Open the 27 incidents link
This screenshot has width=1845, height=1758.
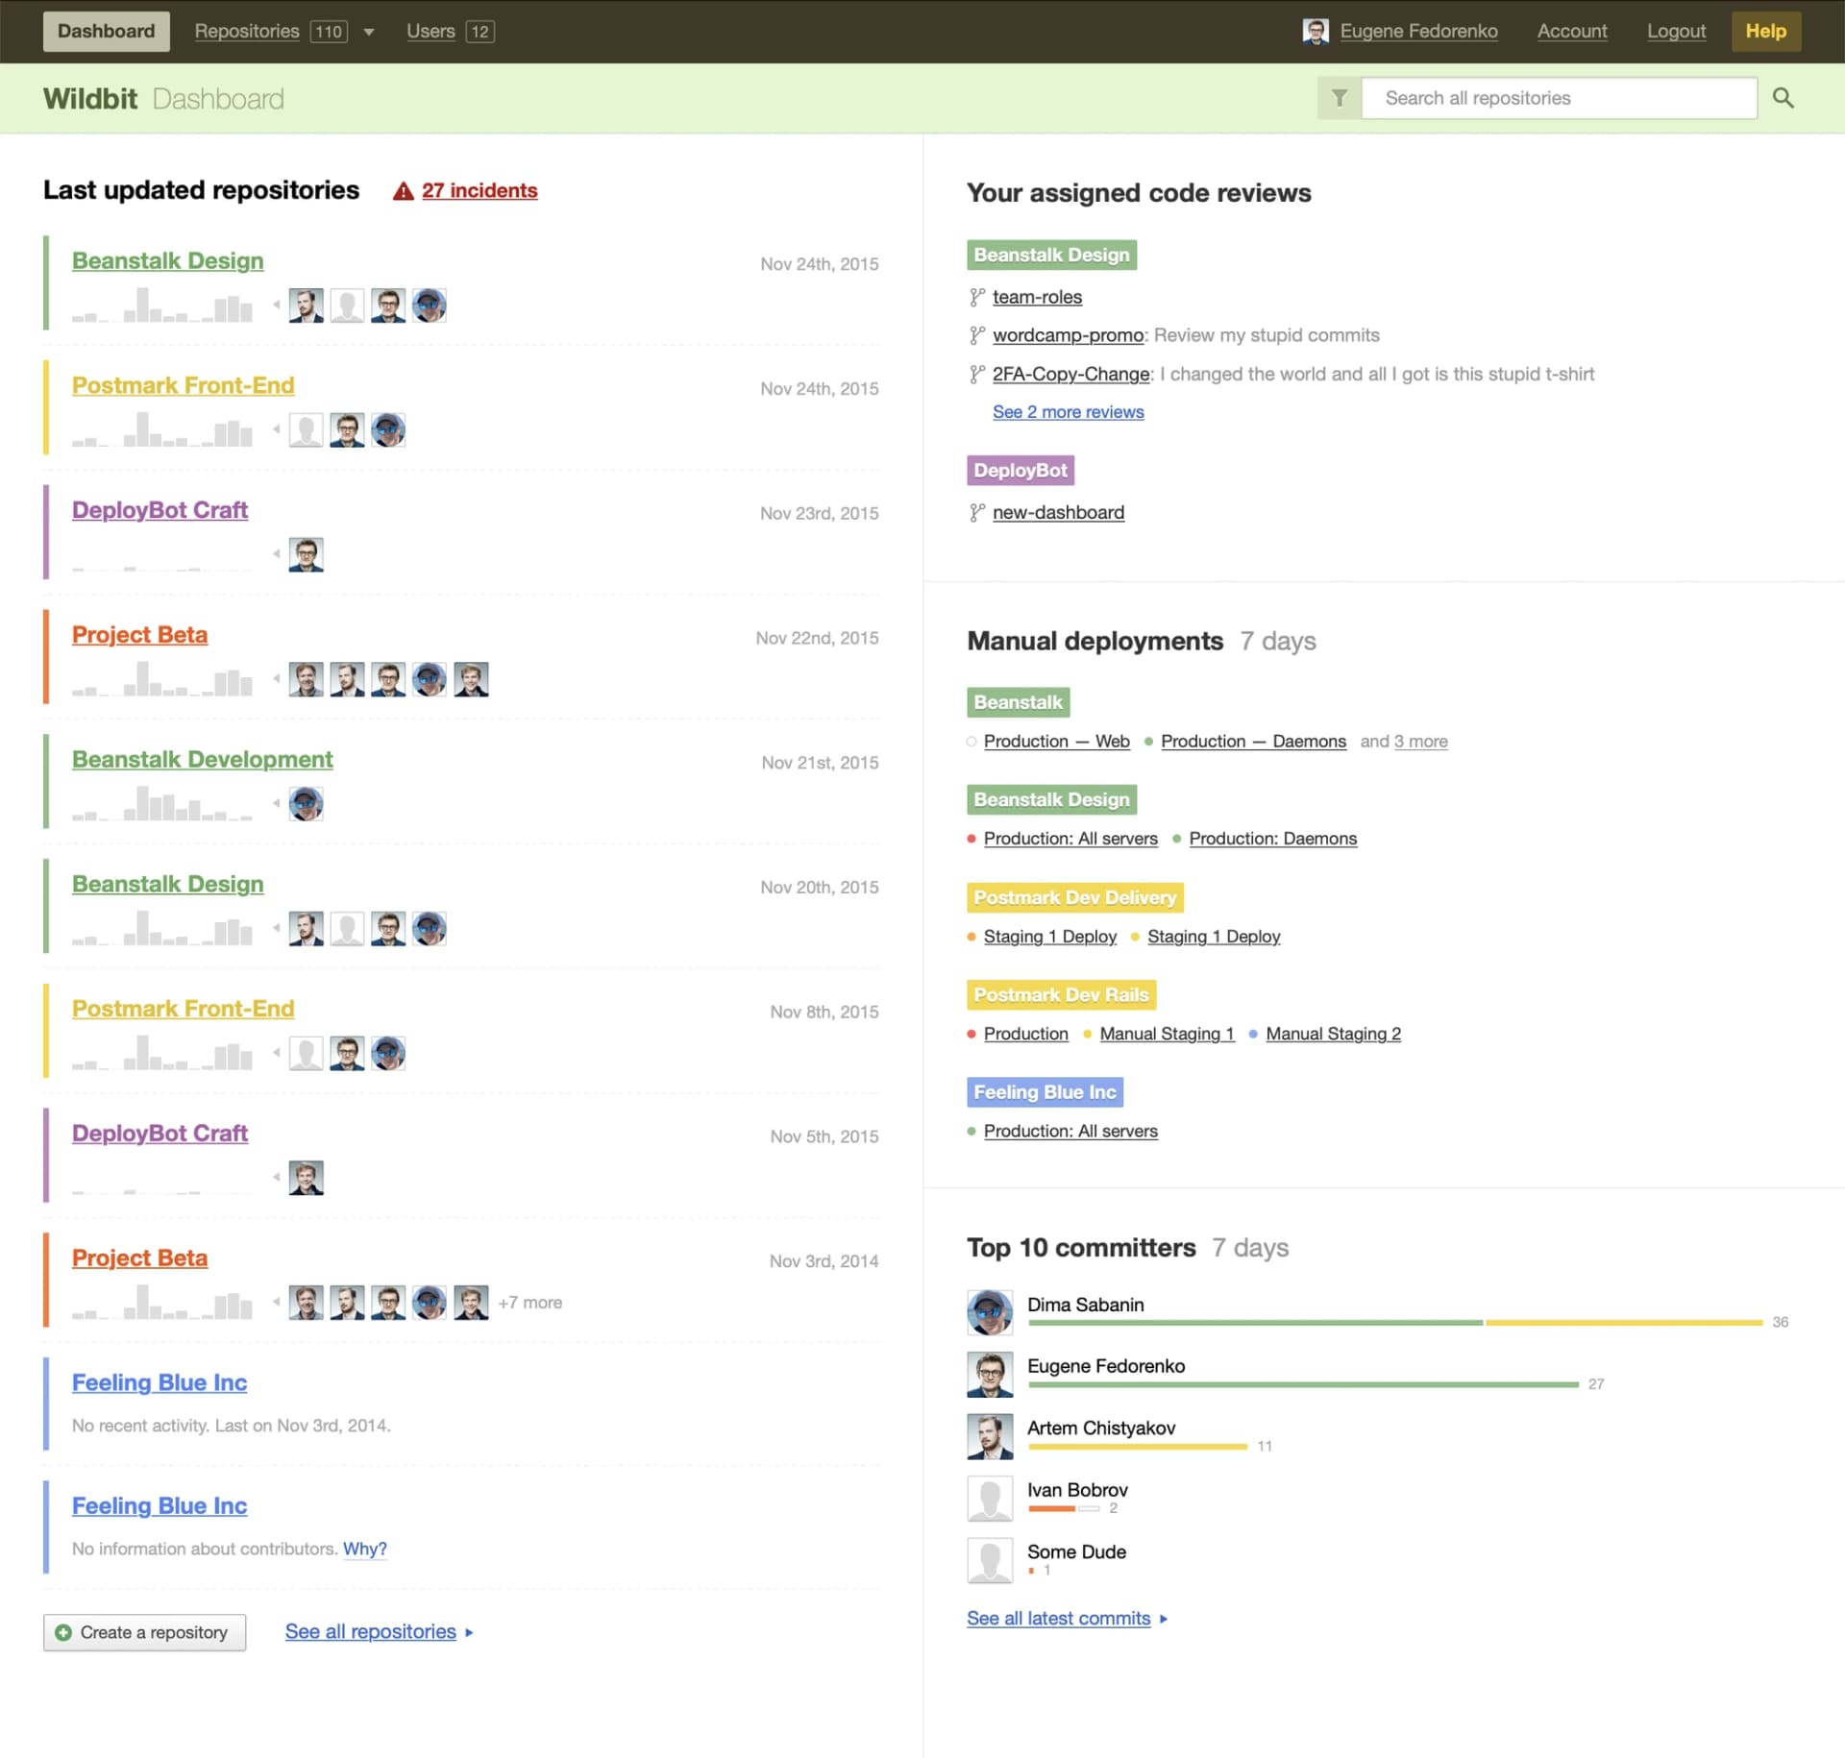pos(480,191)
